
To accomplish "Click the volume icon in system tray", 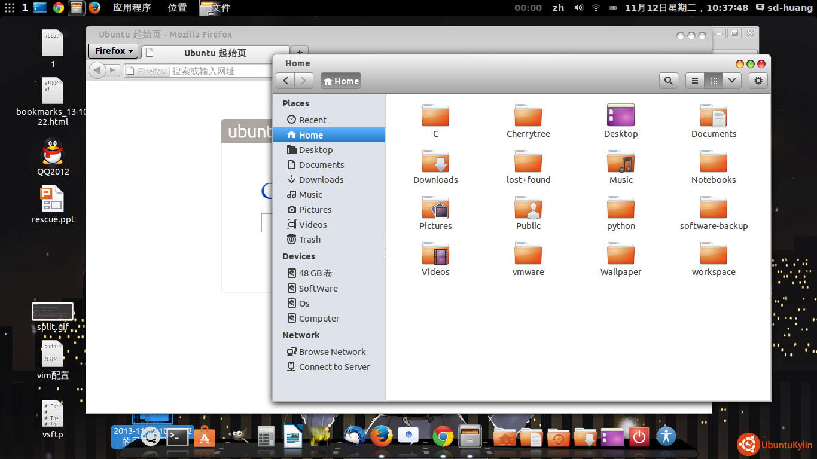I will coord(578,8).
